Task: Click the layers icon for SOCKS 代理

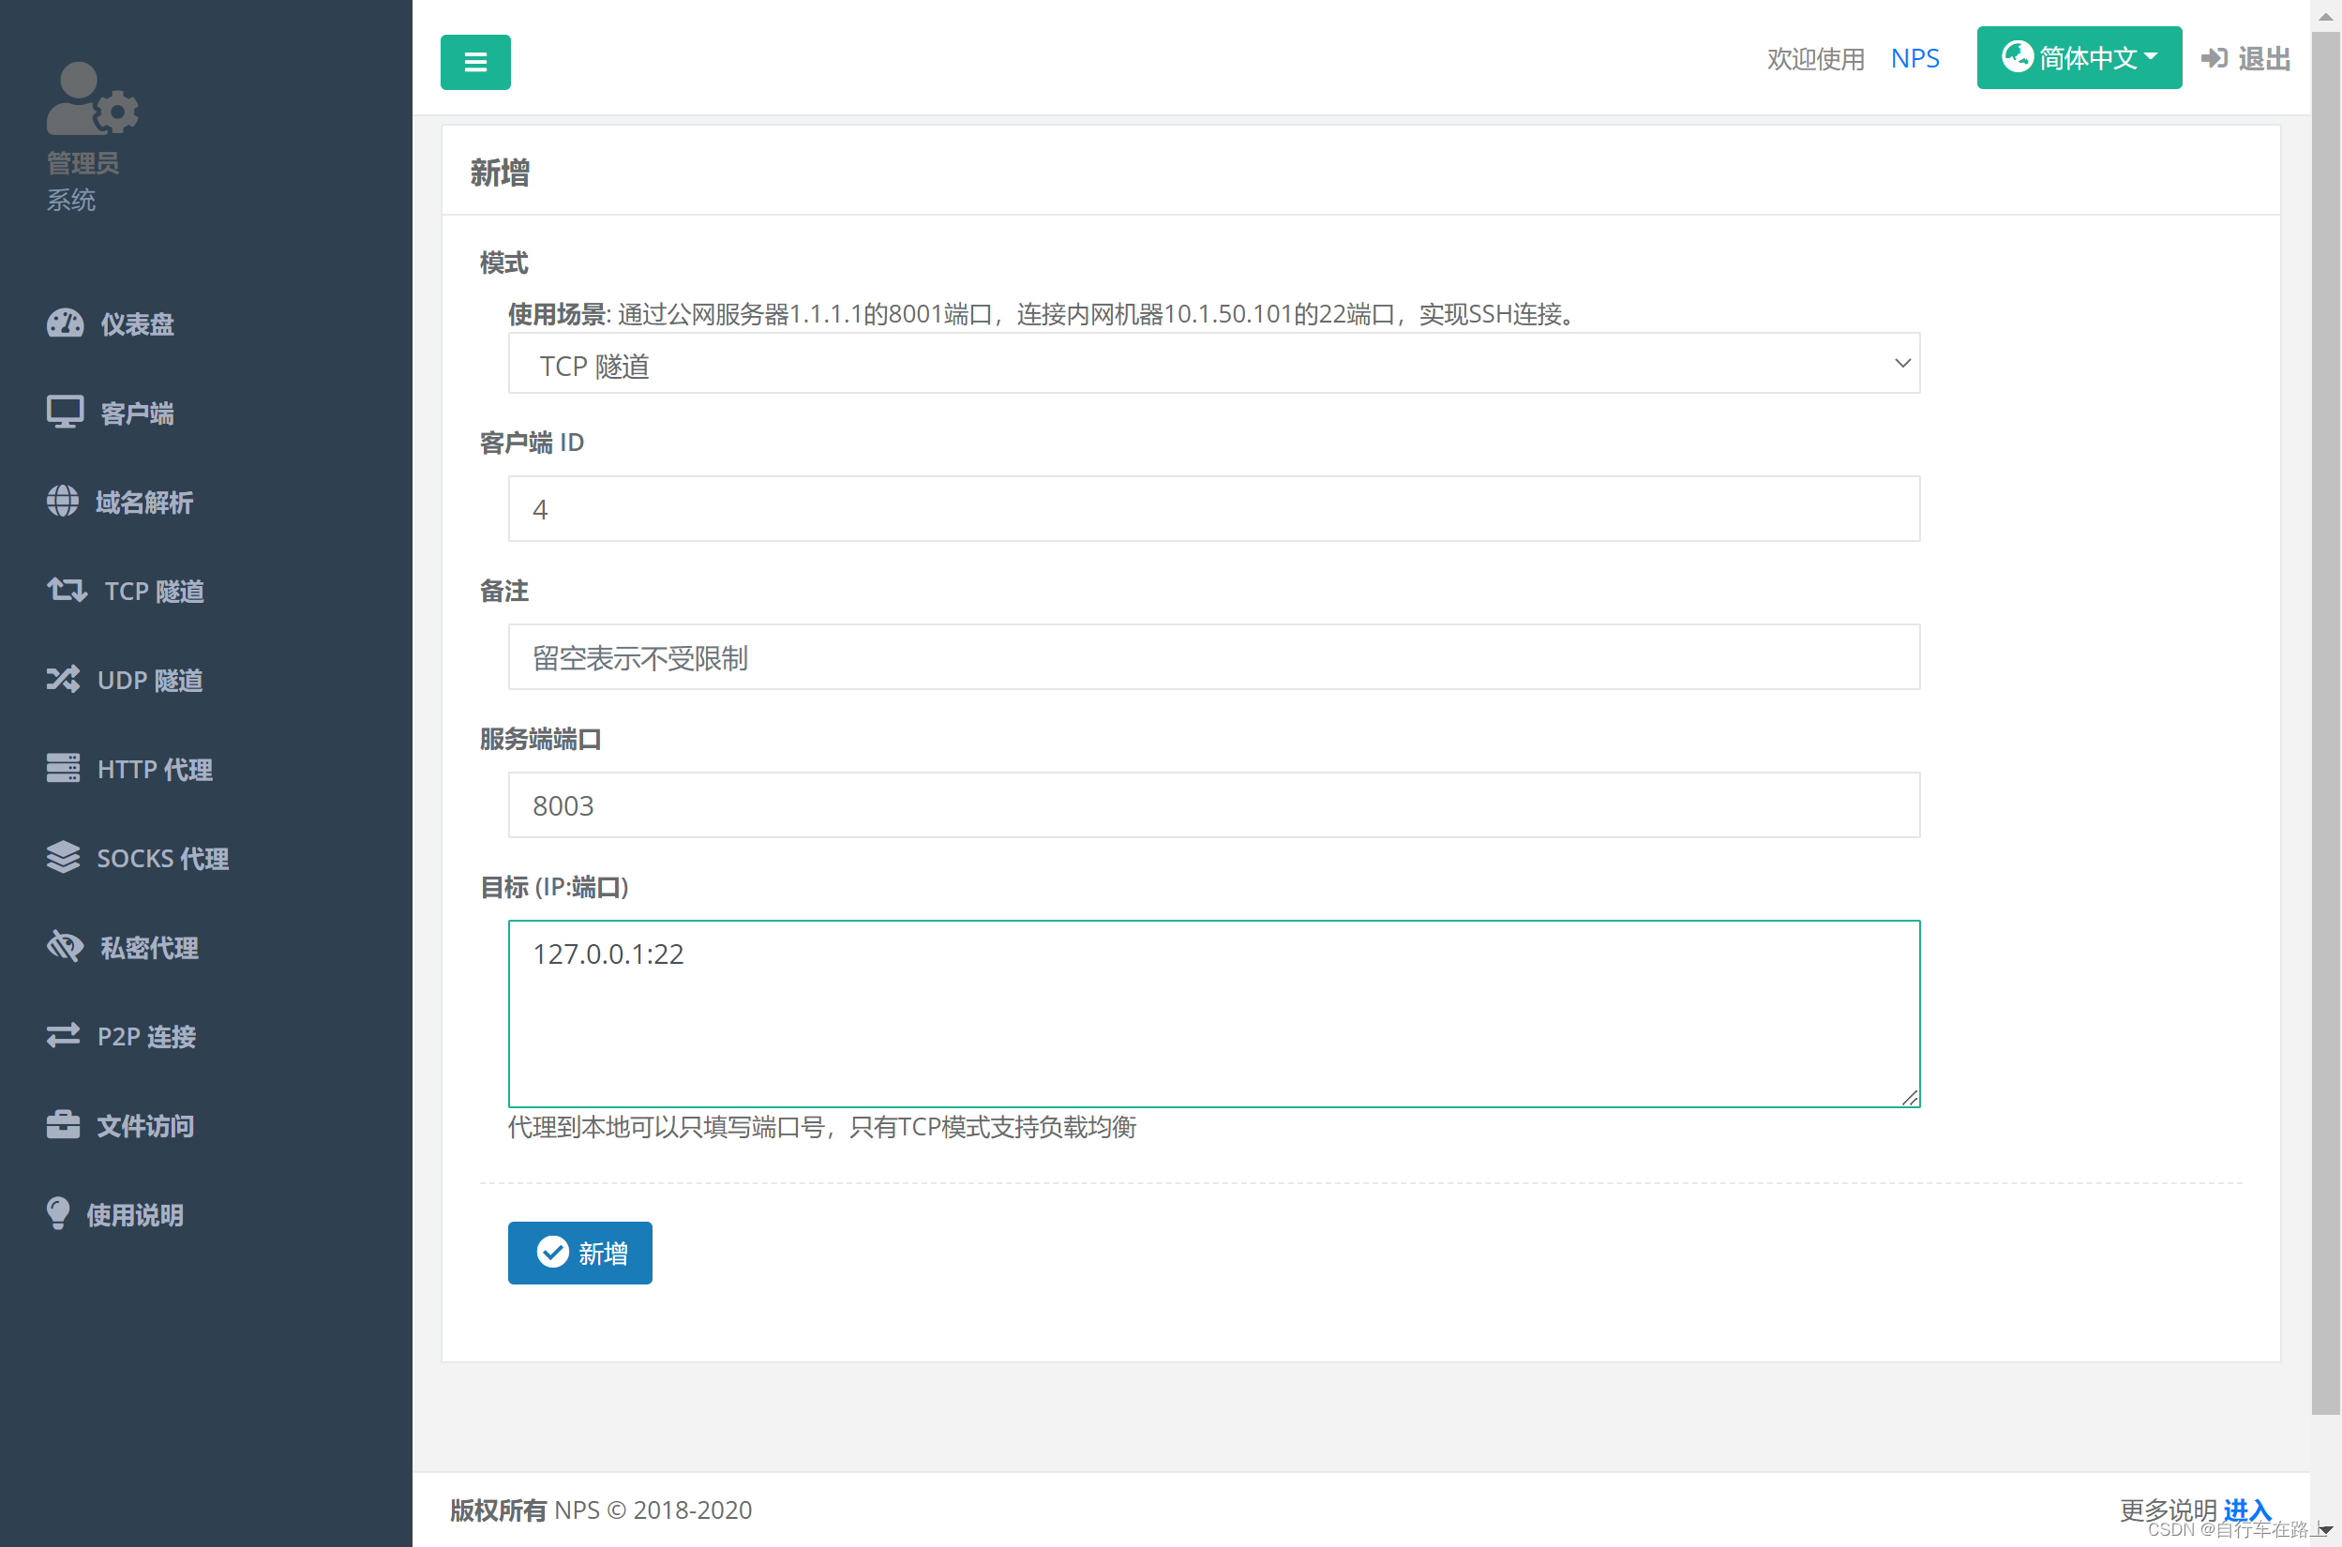Action: 63,857
